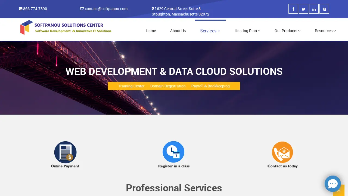Expand the Hosting Plan dropdown menu
Screen dimensions: 348x196
tap(247, 31)
